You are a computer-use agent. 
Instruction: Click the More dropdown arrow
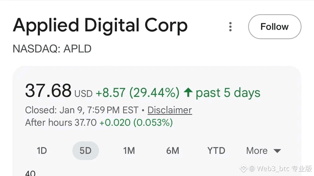[277, 151]
